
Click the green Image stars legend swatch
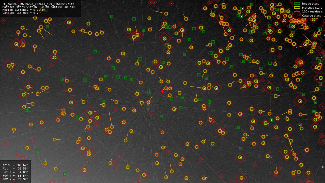tap(297, 4)
